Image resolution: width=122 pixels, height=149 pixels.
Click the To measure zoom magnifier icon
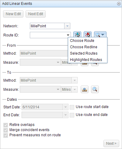(x=95, y=90)
